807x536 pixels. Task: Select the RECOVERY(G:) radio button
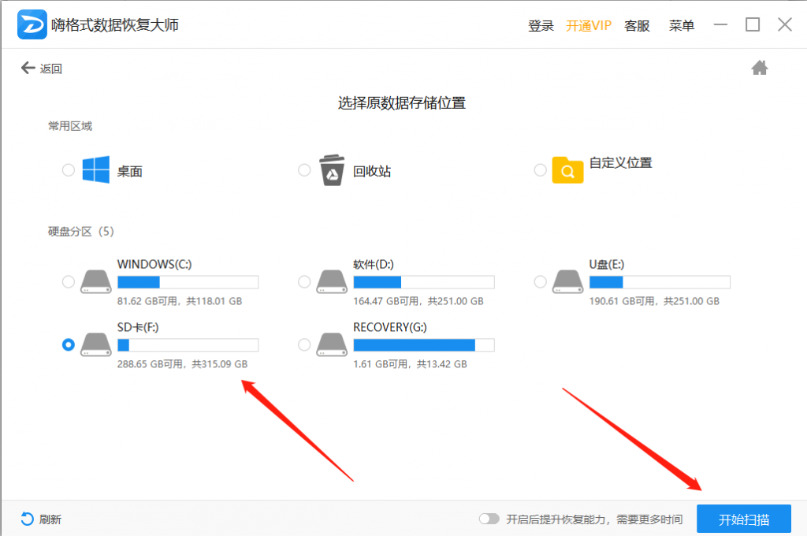pos(304,344)
